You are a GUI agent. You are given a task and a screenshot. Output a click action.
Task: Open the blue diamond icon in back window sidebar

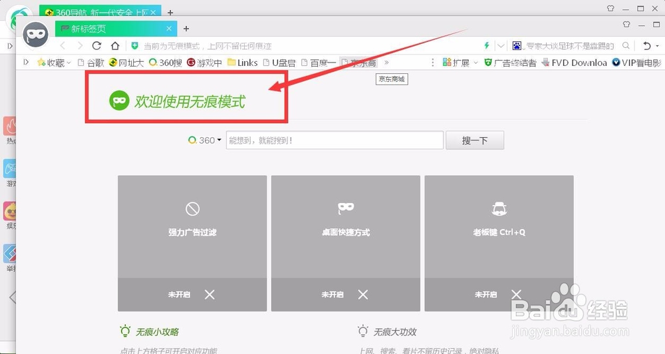(10, 254)
